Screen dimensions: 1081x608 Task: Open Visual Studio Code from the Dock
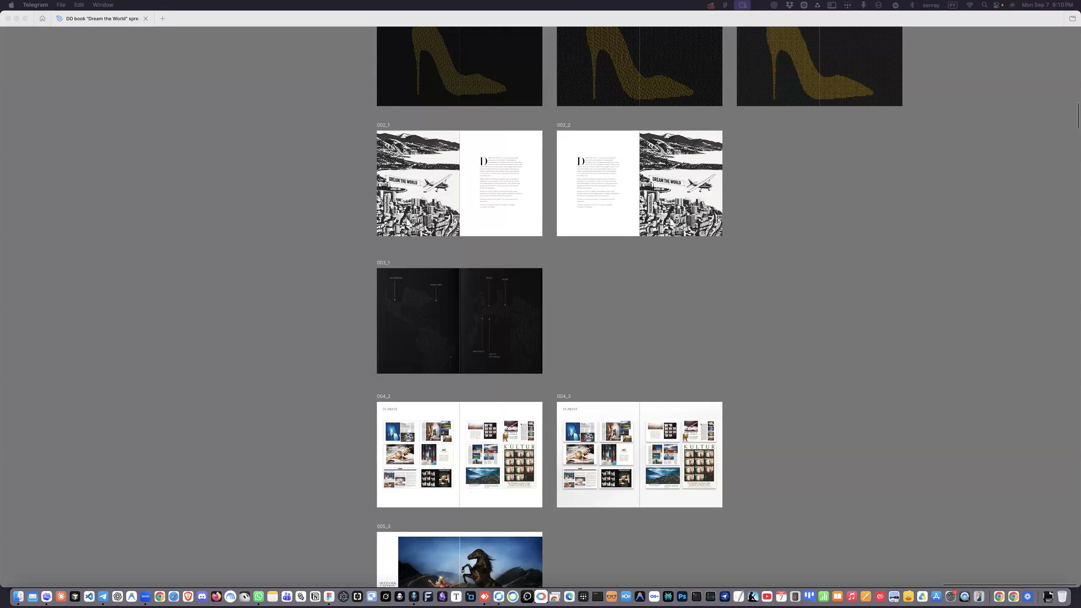pyautogui.click(x=89, y=596)
